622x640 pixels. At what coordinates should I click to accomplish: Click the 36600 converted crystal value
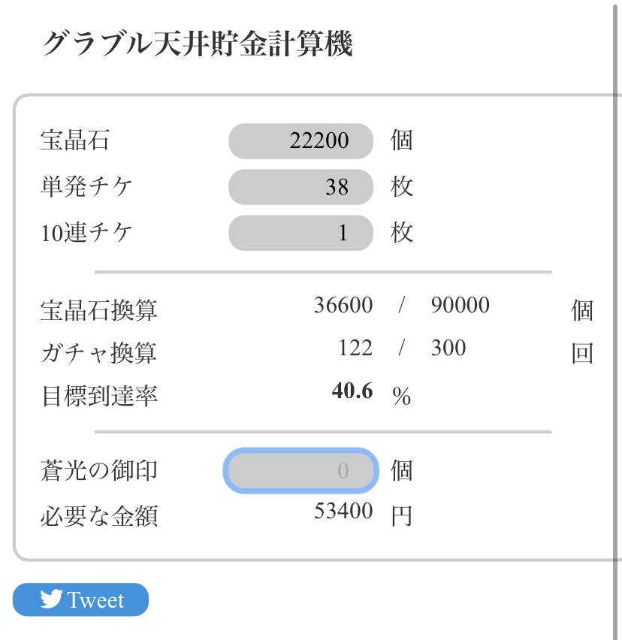click(x=343, y=306)
